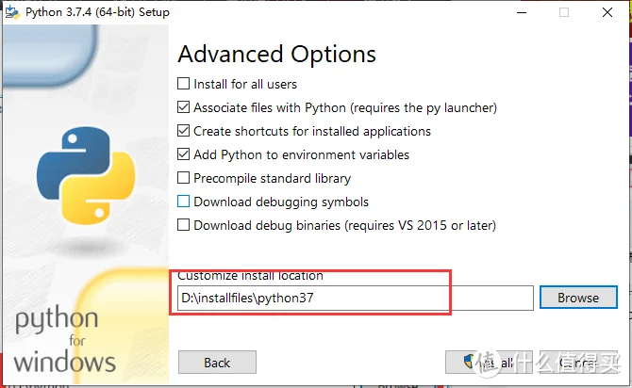Click the Python setup title bar icon

tap(12, 12)
